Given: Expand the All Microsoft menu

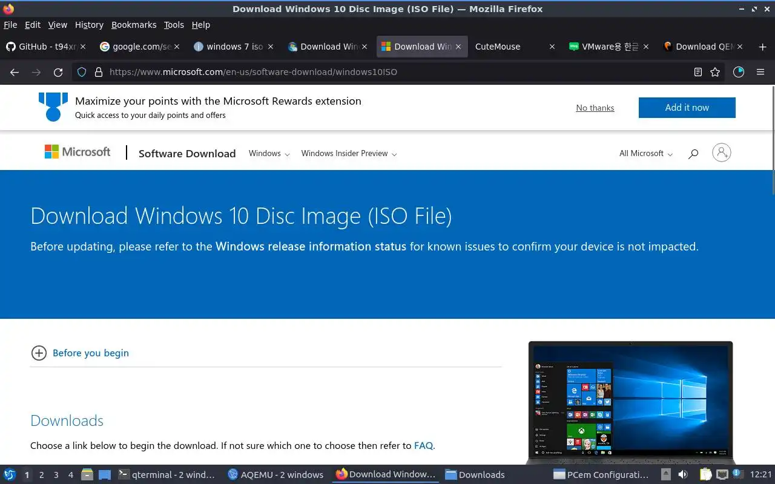Looking at the screenshot, I should 645,154.
